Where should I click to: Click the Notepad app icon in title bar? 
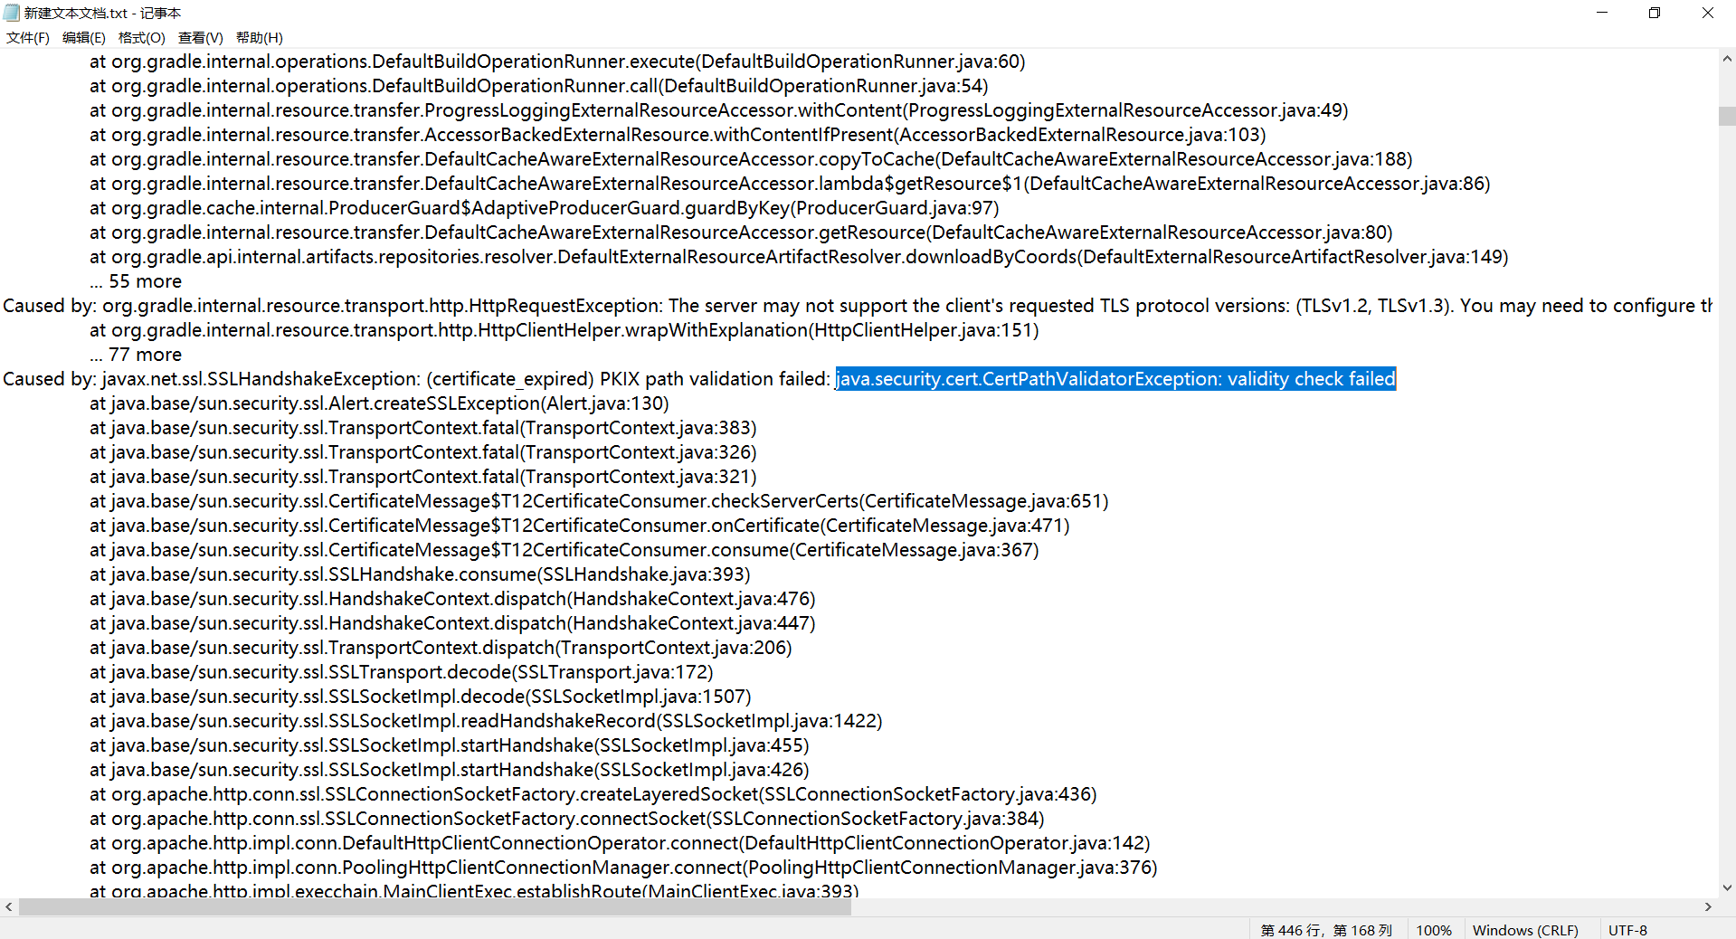click(11, 13)
